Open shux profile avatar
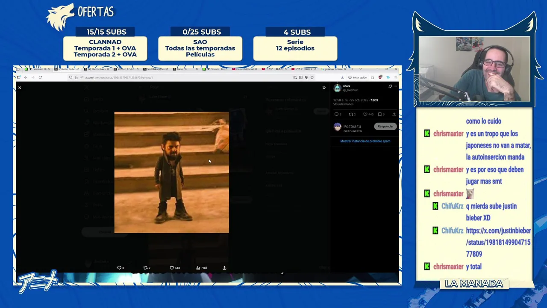Viewport: 547px width, 308px height. (x=337, y=88)
